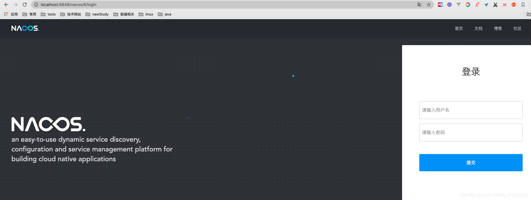Open the apps shortcut in bookmarks bar

pyautogui.click(x=11, y=14)
